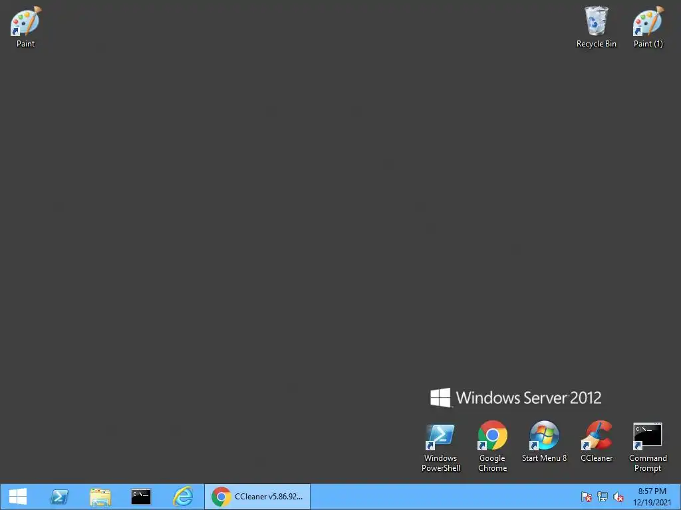
Task: Select the Recycle Bin desktop icon
Action: click(596, 27)
